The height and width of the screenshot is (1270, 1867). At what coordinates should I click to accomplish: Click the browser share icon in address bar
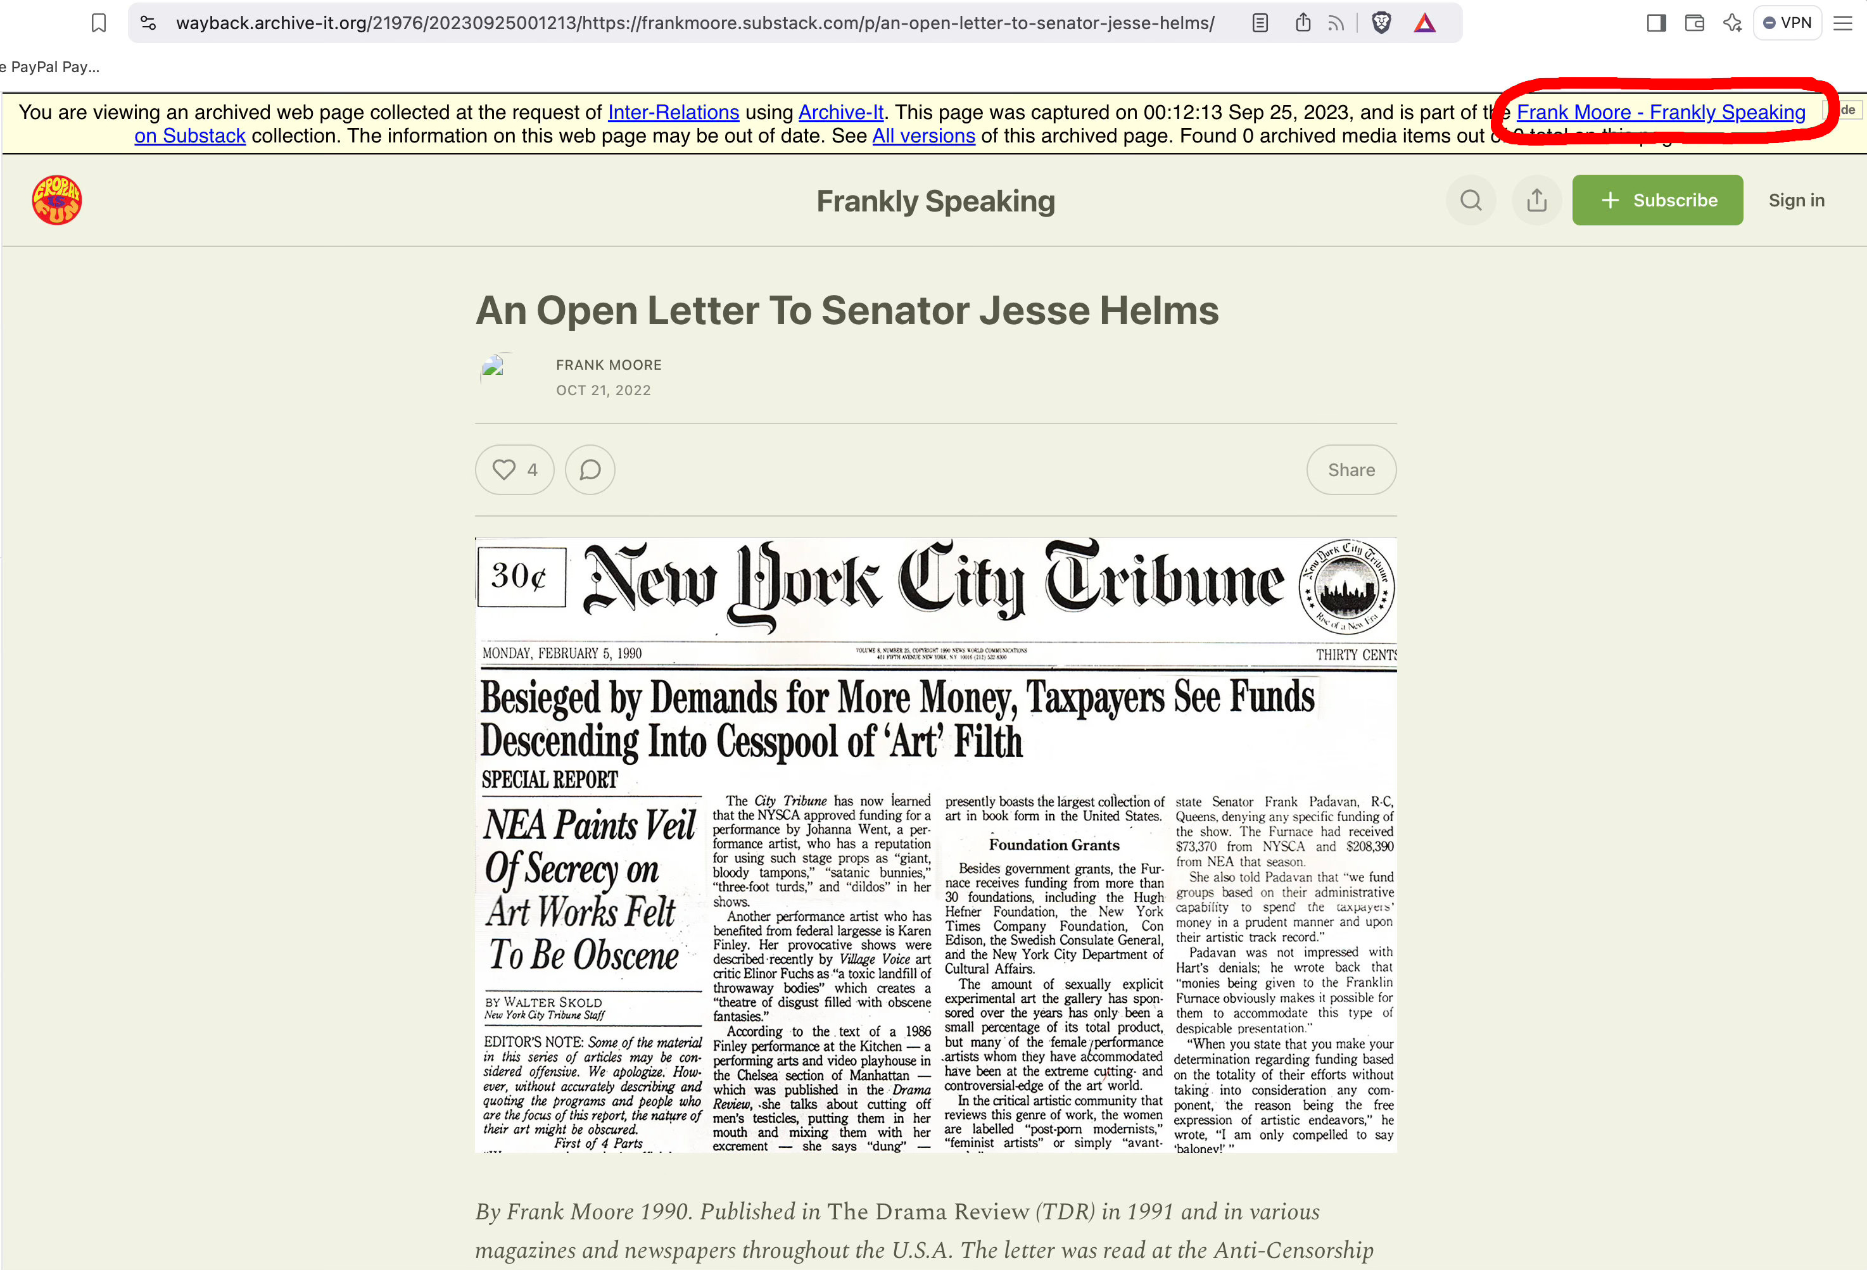(1303, 23)
